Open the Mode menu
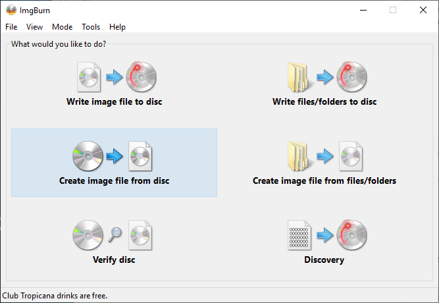This screenshot has width=439, height=303. 62,27
